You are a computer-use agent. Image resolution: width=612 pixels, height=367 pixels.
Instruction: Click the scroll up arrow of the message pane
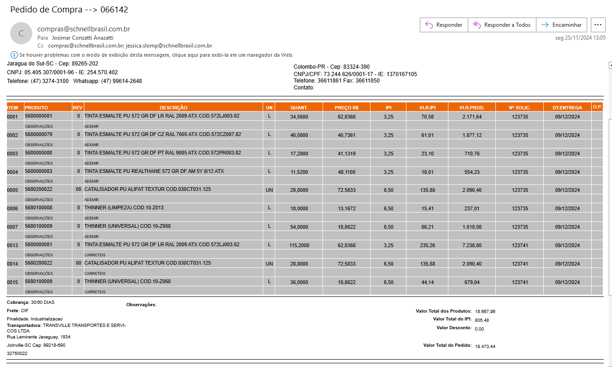click(x=610, y=66)
